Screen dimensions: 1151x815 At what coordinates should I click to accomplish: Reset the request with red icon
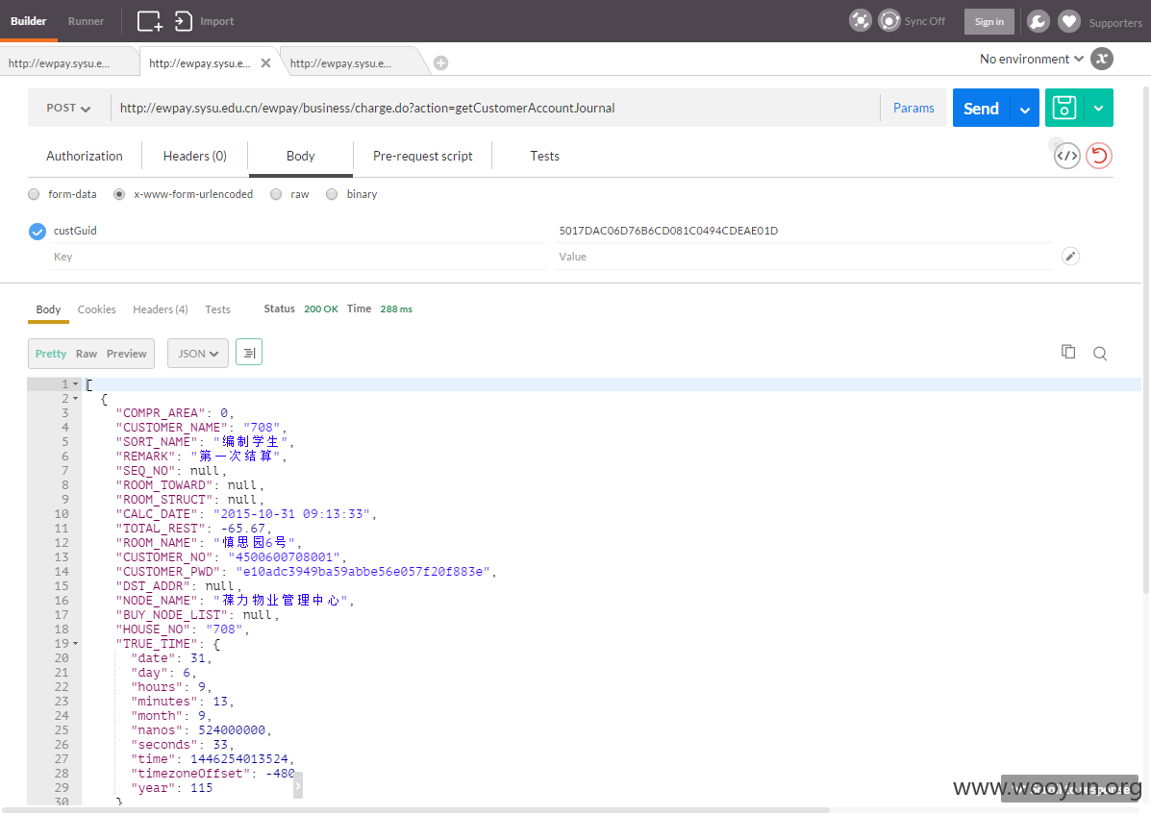[x=1099, y=156]
